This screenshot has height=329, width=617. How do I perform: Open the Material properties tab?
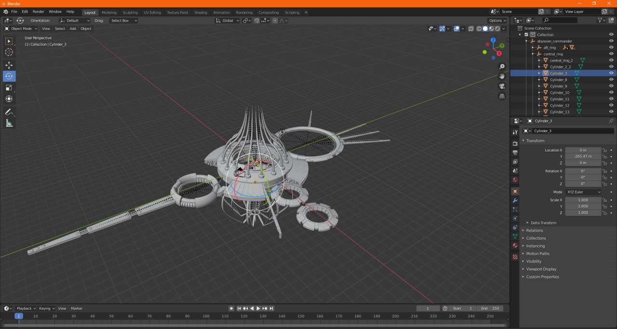515,246
